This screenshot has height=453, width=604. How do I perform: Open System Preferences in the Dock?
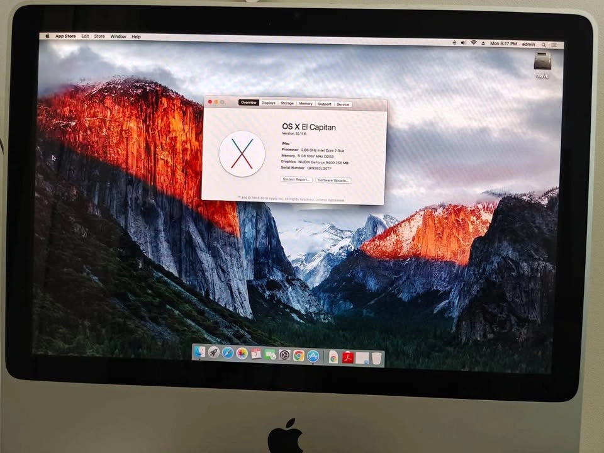click(x=284, y=355)
